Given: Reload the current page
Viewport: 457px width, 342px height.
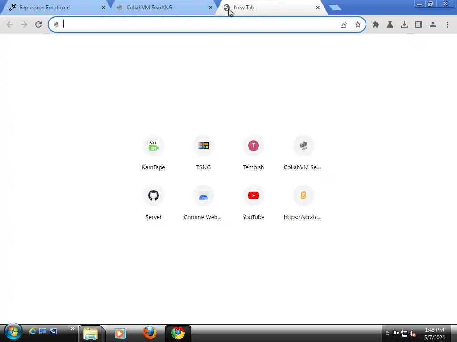Looking at the screenshot, I should pyautogui.click(x=38, y=25).
